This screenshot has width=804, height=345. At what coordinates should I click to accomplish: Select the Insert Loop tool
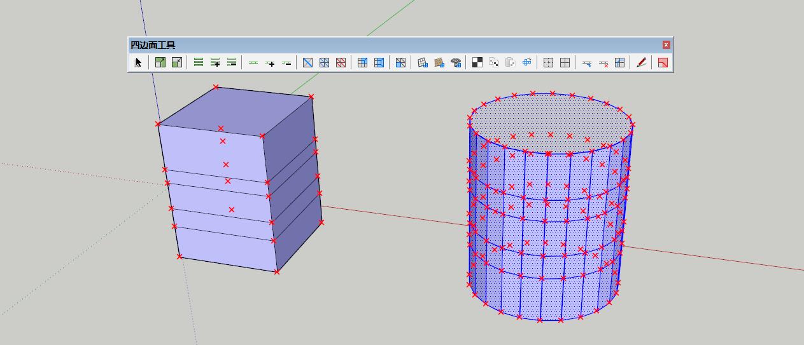pyautogui.click(x=587, y=62)
